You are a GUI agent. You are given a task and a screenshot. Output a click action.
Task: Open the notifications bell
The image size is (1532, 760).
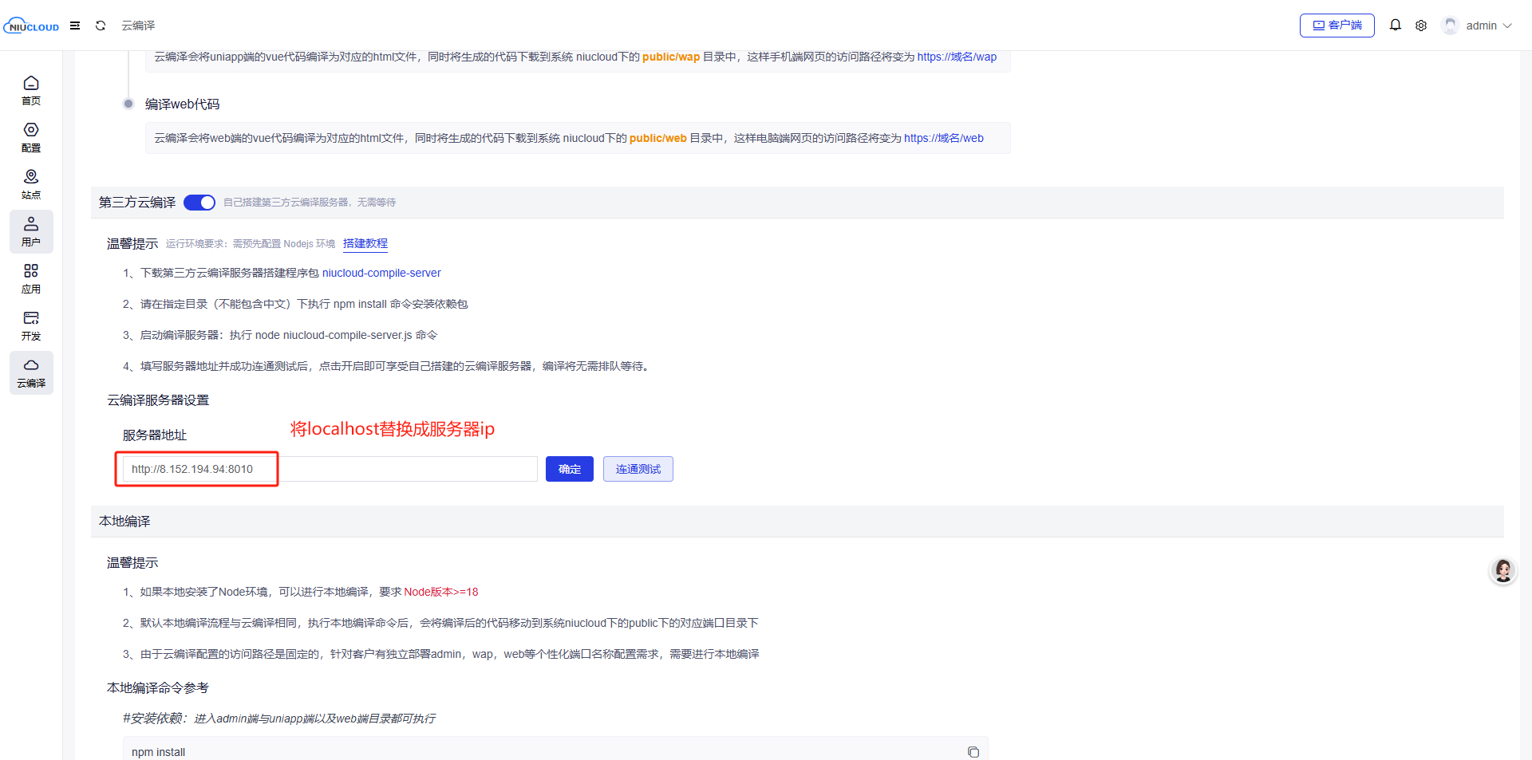(1395, 26)
